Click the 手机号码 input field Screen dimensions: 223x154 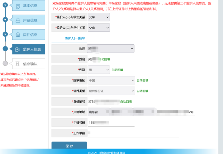coord(111,123)
